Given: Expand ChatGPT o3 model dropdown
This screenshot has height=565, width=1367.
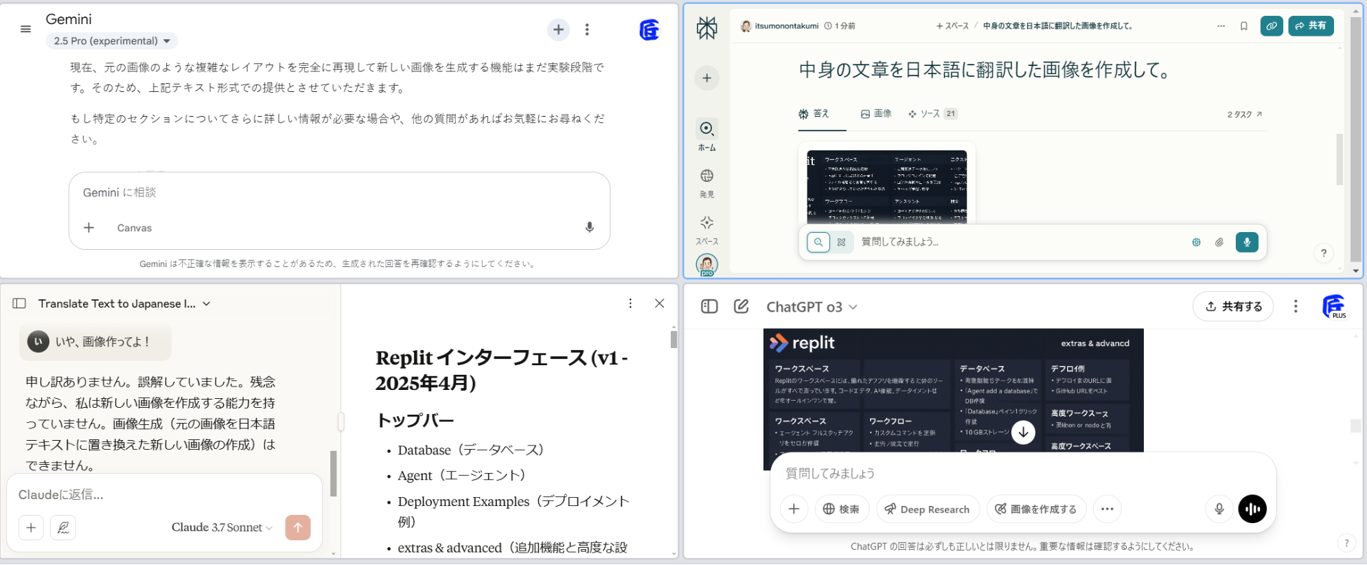Looking at the screenshot, I should 812,307.
